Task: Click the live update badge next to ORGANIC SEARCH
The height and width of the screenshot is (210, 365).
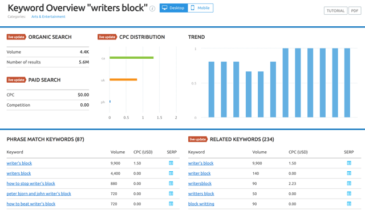Action: click(16, 37)
